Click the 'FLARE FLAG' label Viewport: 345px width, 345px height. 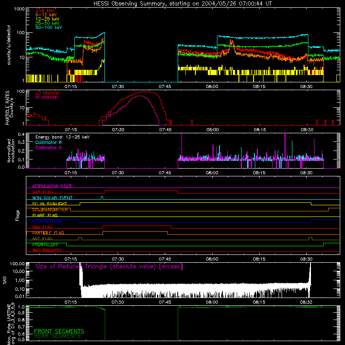tap(45, 215)
